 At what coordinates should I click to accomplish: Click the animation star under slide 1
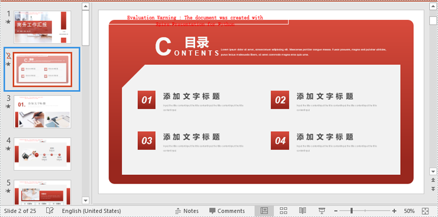(8, 22)
